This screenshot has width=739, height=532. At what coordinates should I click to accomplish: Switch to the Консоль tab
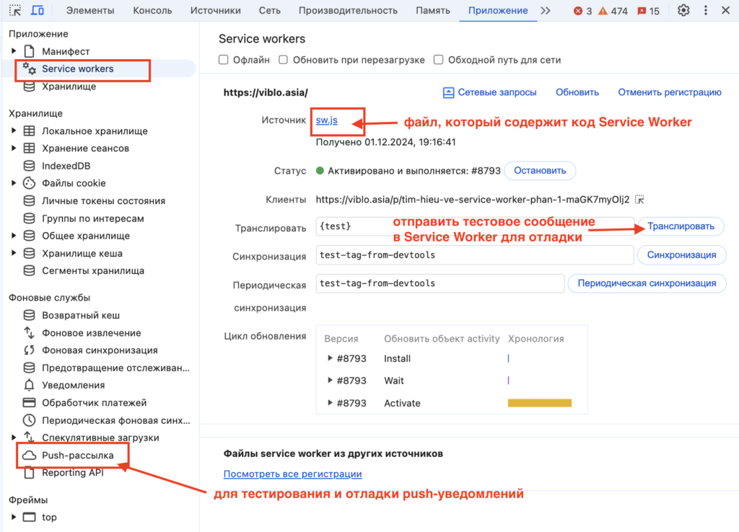point(152,10)
